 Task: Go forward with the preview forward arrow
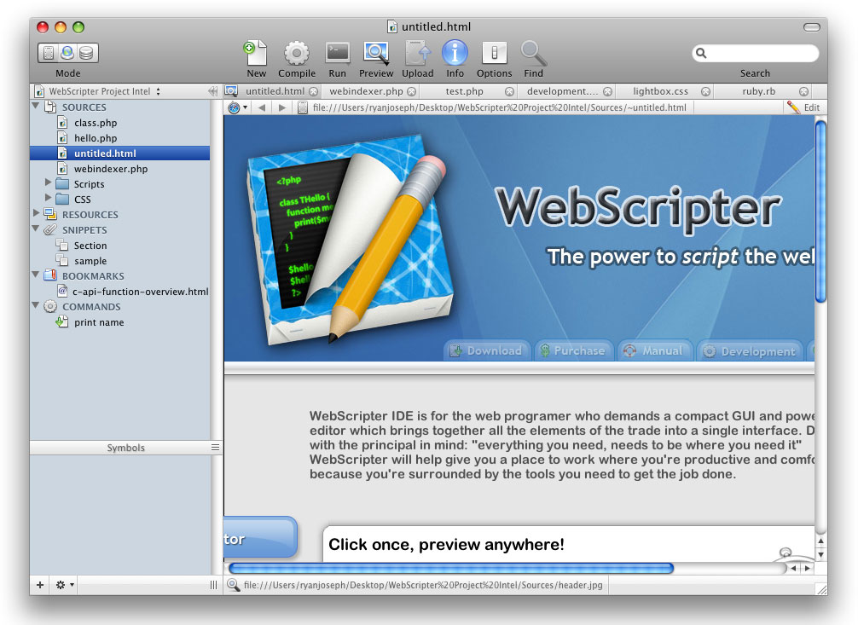282,107
